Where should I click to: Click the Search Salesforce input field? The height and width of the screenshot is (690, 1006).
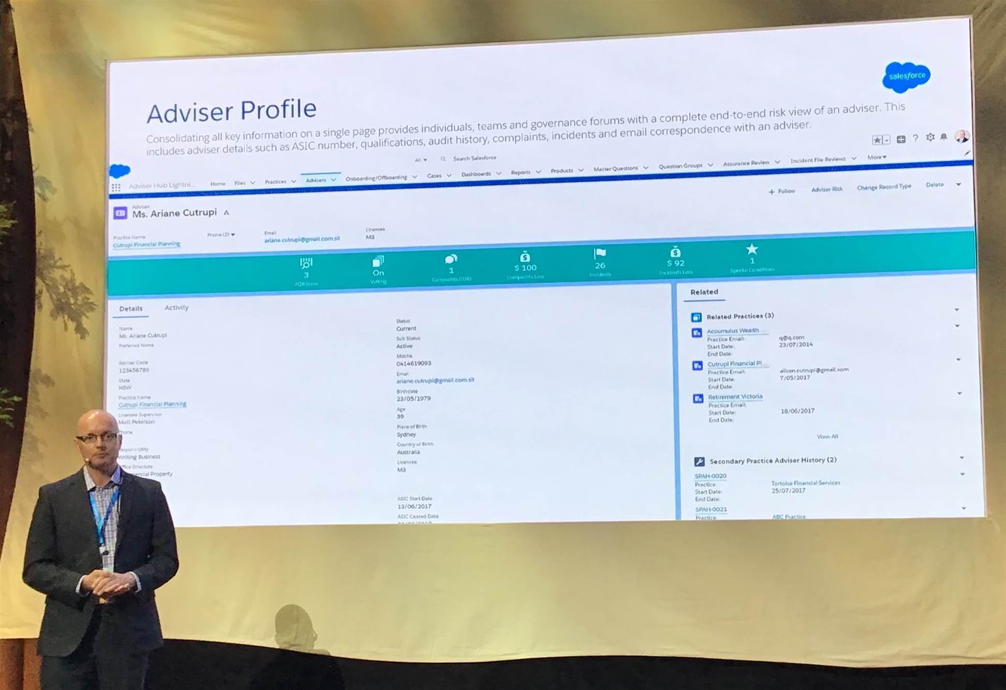pos(475,158)
